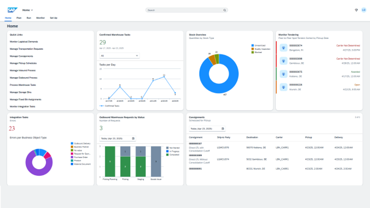The image size is (370, 208).
Task: Click the Completed legend entry
Action: (x=173, y=155)
